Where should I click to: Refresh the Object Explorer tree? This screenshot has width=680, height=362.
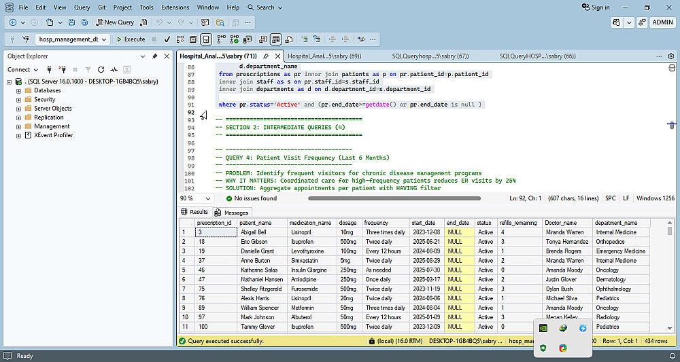click(101, 69)
